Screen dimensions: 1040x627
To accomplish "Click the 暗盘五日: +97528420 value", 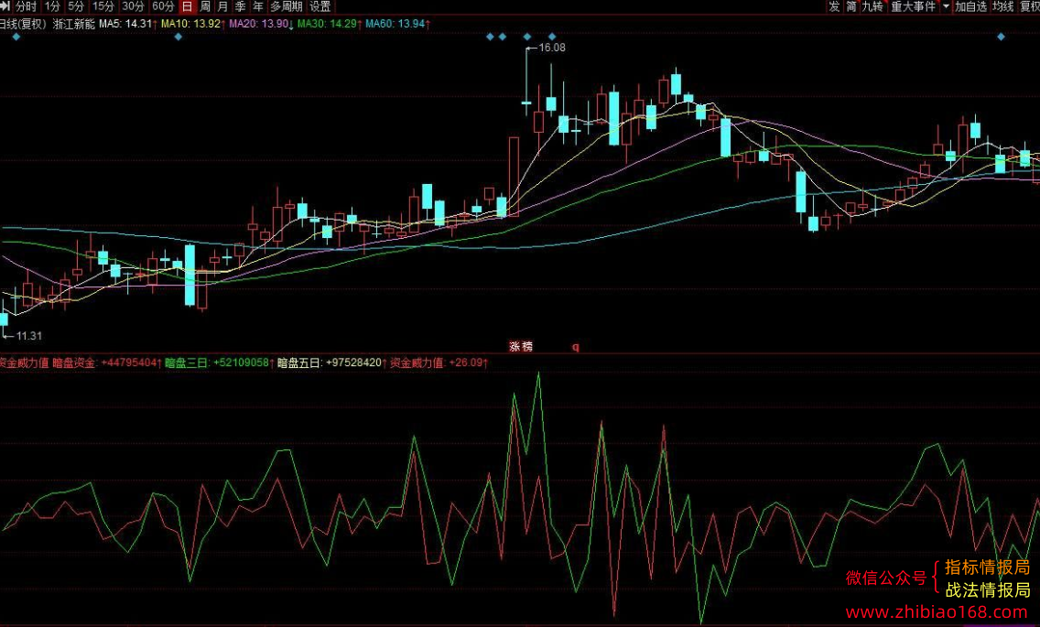I will tap(331, 363).
